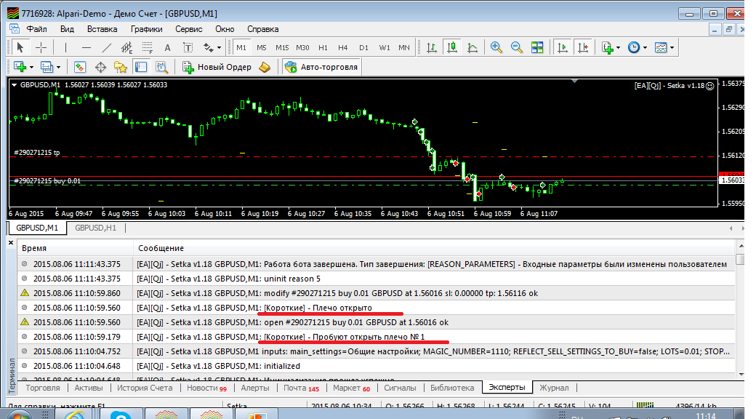Image resolution: width=756 pixels, height=419 pixels.
Task: Open the Новости tab
Action: [x=206, y=388]
